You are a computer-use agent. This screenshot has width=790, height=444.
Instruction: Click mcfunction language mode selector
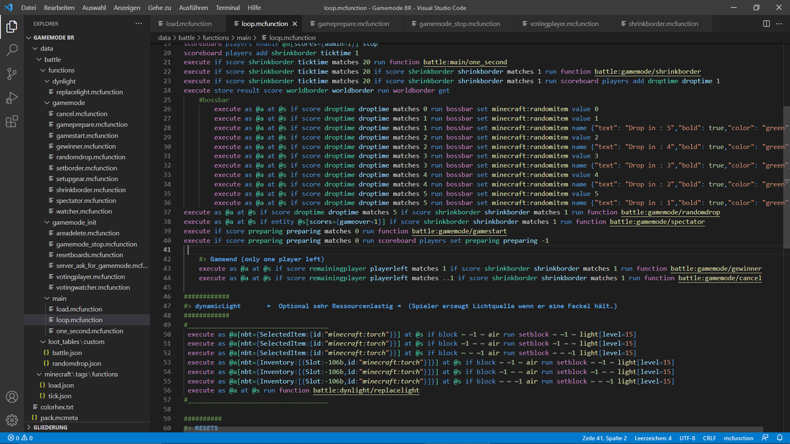[x=738, y=438]
